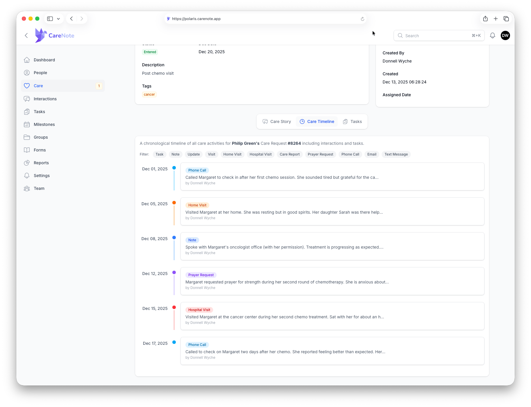Click the Team people icon
This screenshot has height=407, width=531.
click(27, 188)
